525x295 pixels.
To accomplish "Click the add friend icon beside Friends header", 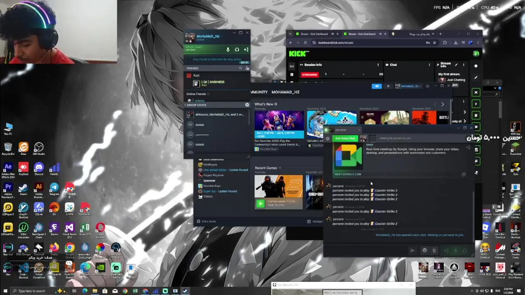I will click(x=247, y=68).
